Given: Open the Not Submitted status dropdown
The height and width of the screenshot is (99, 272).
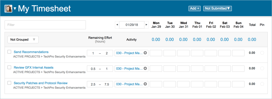Looking at the screenshot, I should pos(218,8).
